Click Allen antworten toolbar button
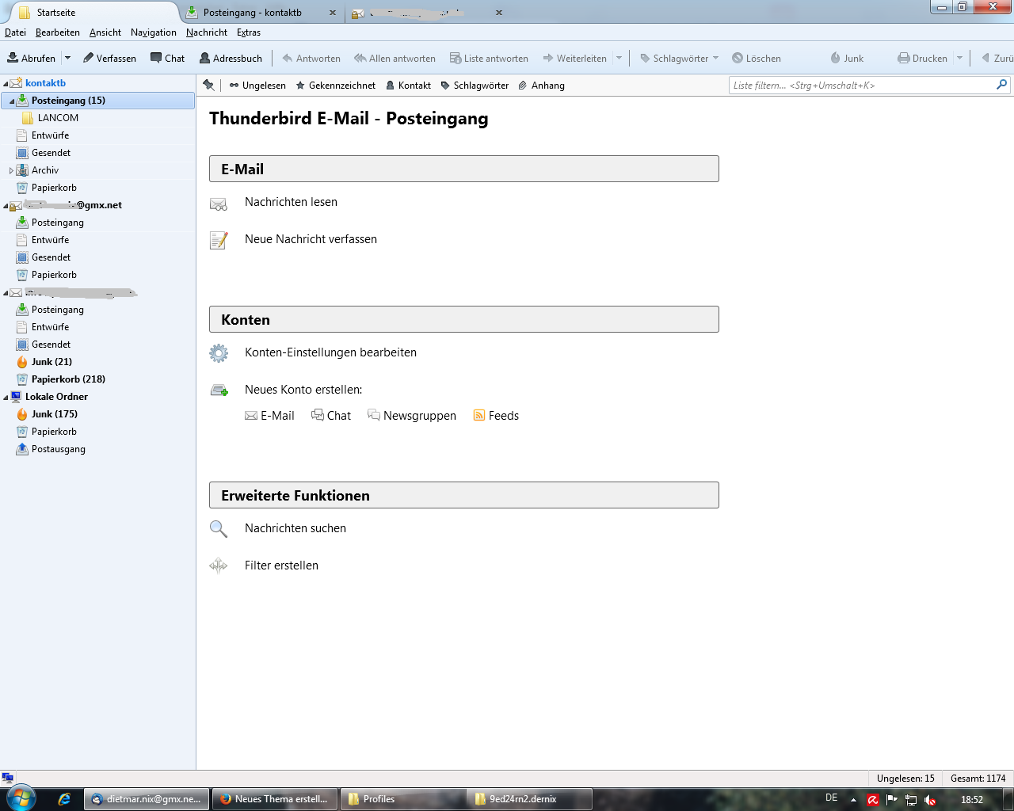The width and height of the screenshot is (1014, 811). pyautogui.click(x=395, y=58)
